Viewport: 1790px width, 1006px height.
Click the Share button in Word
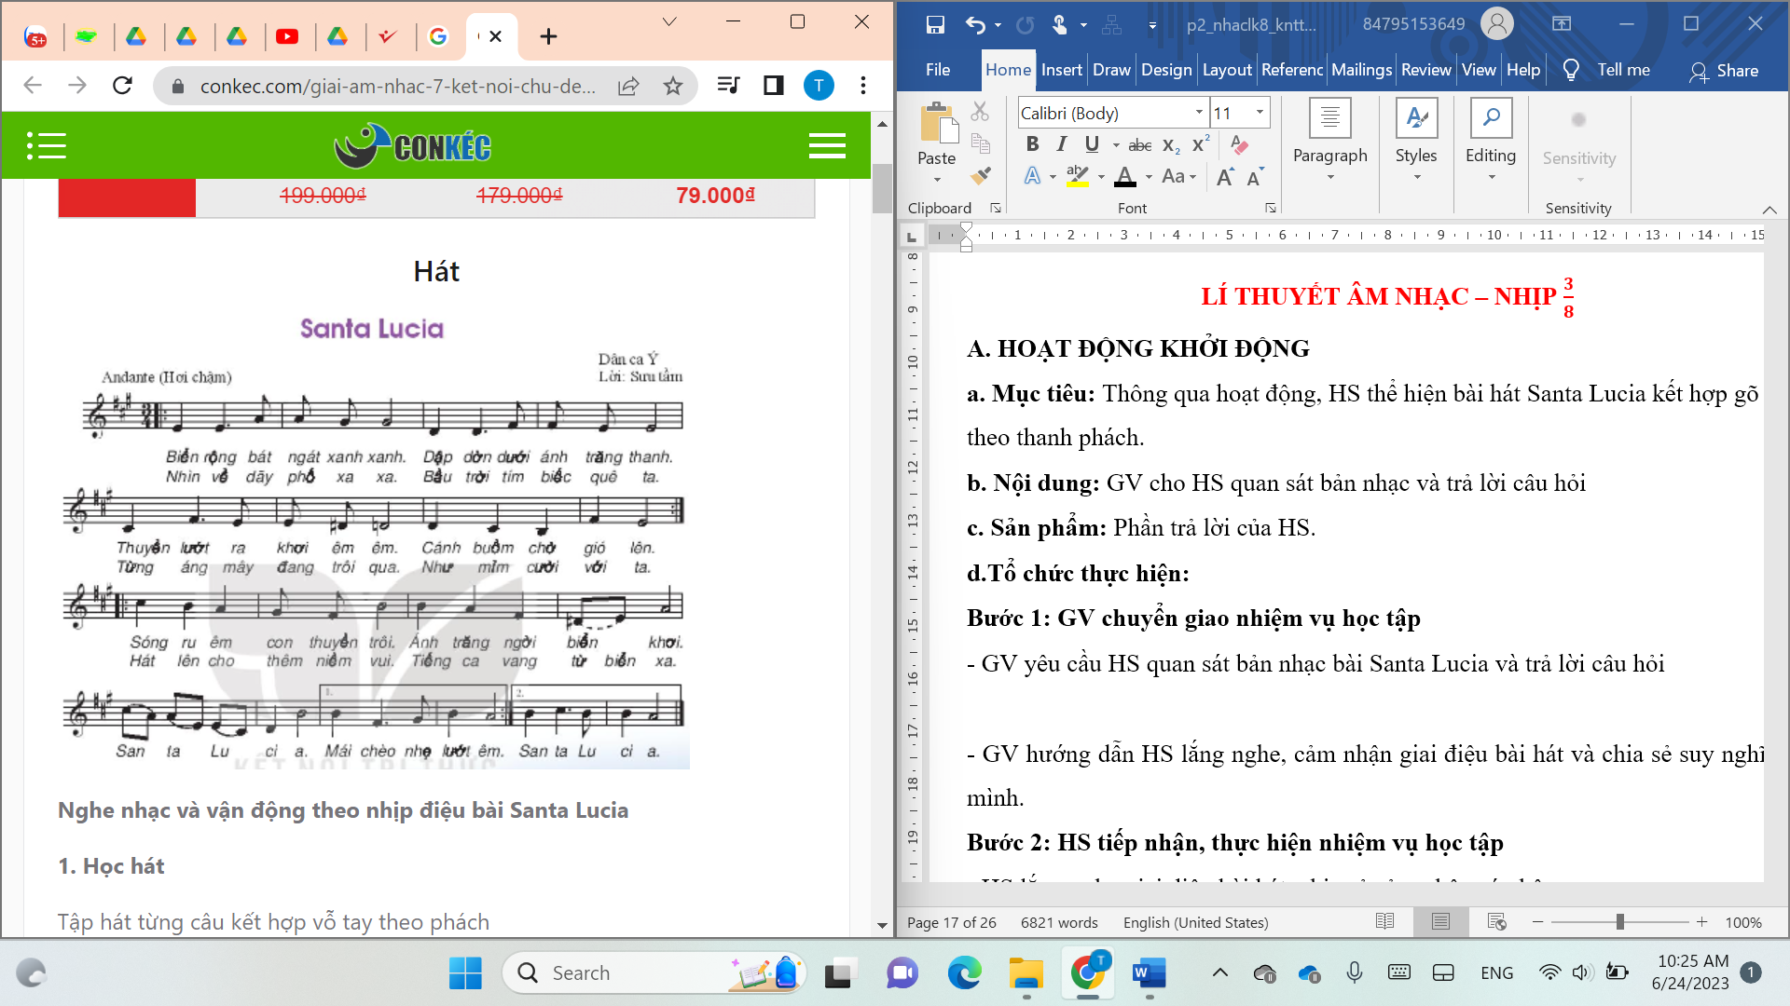coord(1724,71)
